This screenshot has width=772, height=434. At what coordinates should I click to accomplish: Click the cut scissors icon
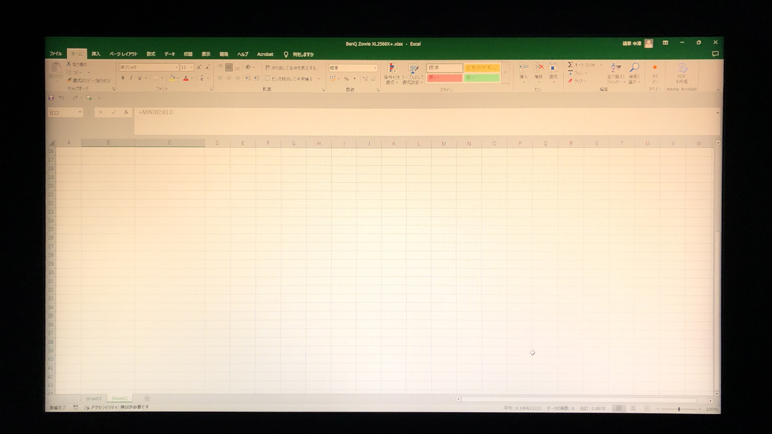tap(69, 64)
